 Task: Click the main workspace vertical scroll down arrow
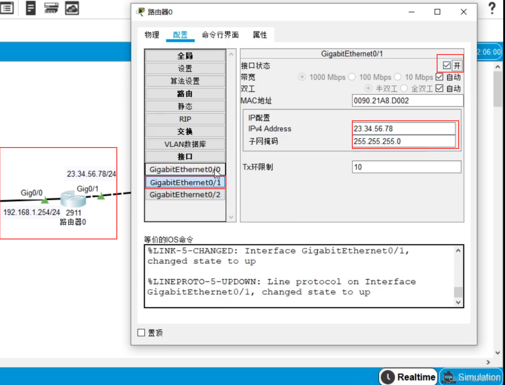click(x=497, y=353)
